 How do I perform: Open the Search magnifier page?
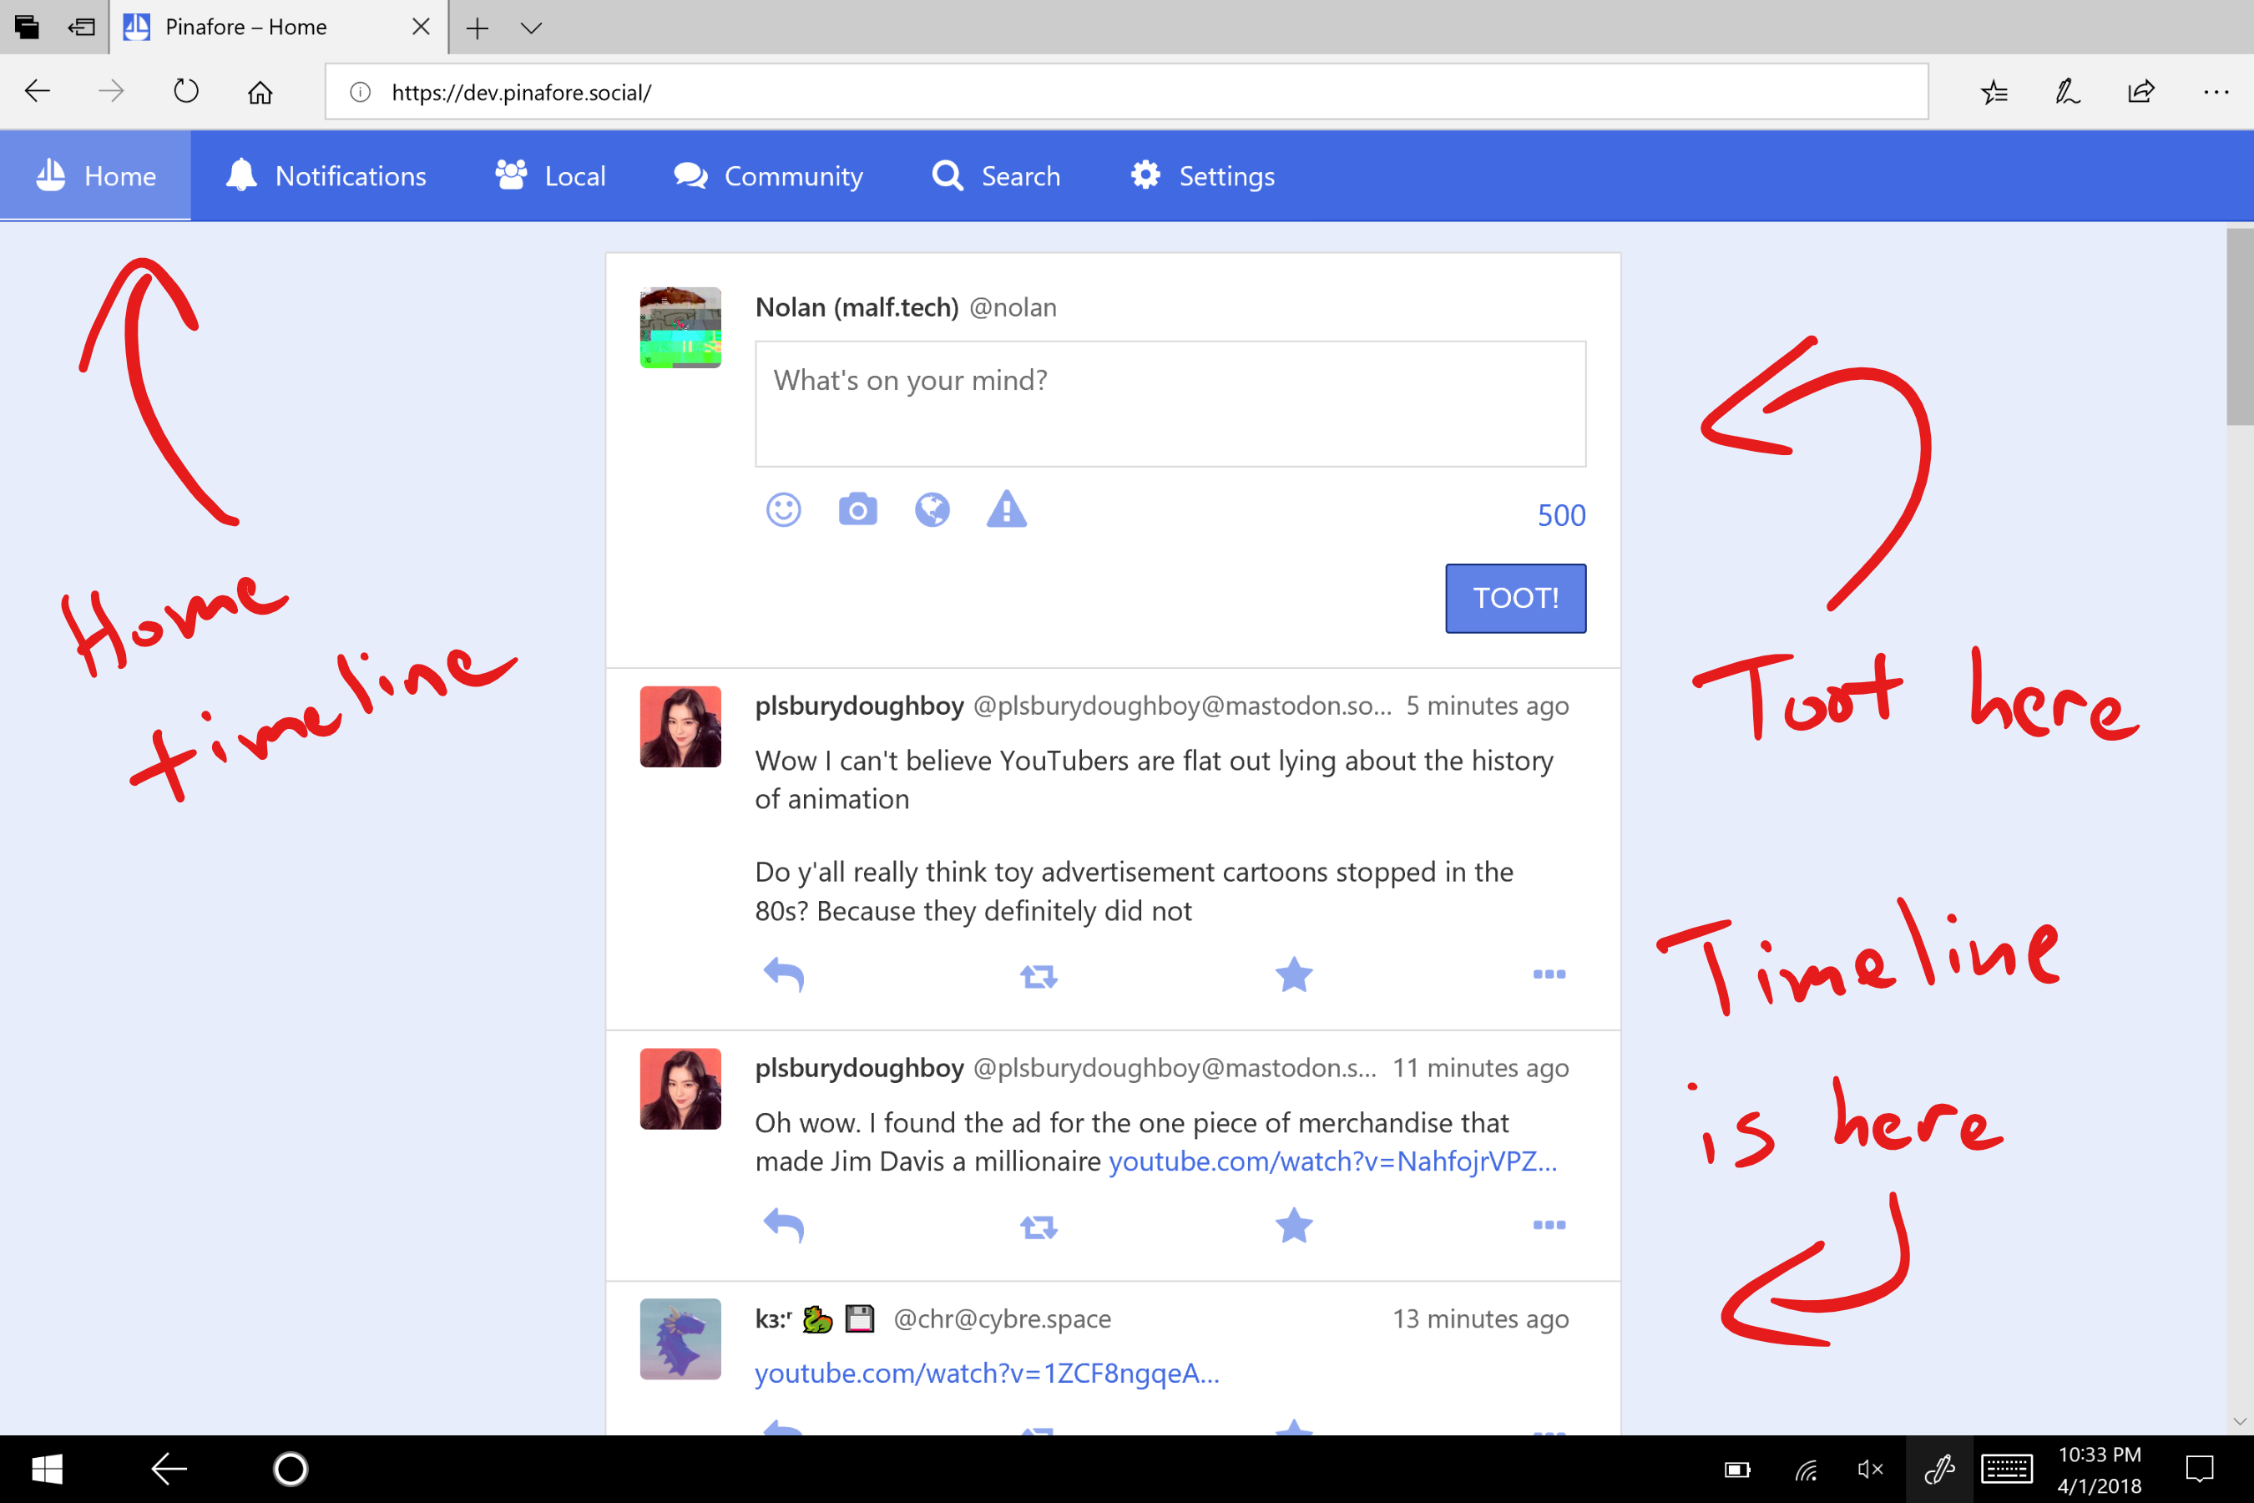click(997, 176)
